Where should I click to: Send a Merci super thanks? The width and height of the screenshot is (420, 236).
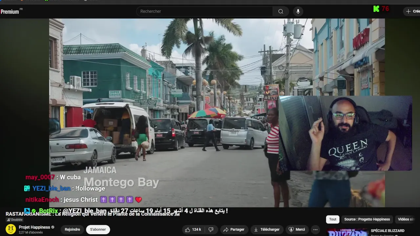[x=297, y=229]
